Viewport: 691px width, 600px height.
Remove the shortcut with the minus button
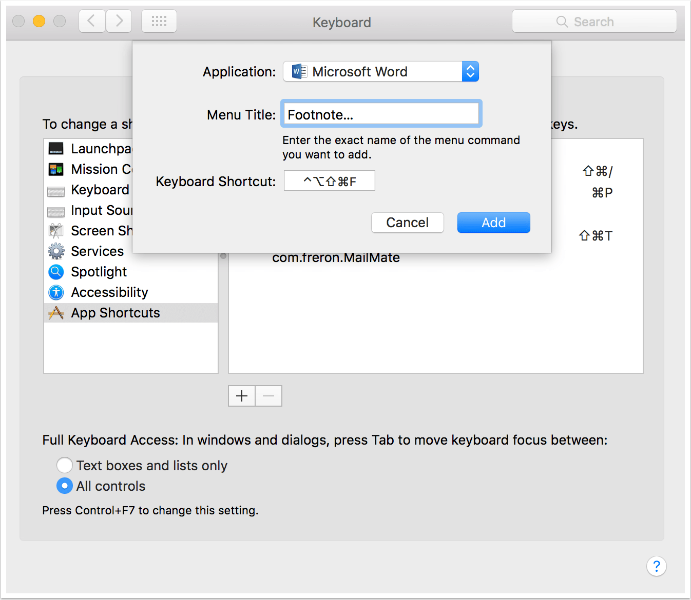[x=268, y=396]
